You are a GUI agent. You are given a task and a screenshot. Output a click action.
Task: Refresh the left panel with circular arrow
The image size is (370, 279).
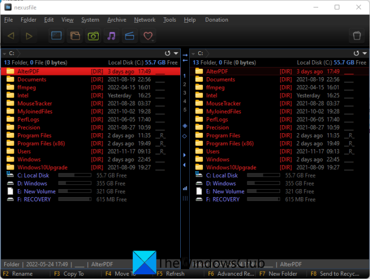tap(168, 53)
